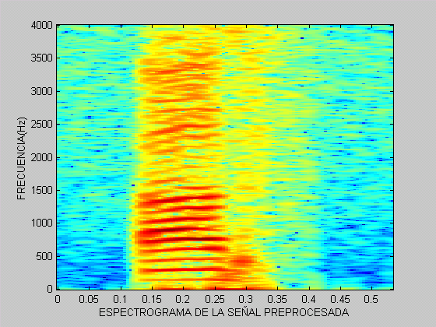Screen dimensions: 436x327
Task: Click the FRECUENCIA(Hz) y-axis label
Action: tap(22, 159)
